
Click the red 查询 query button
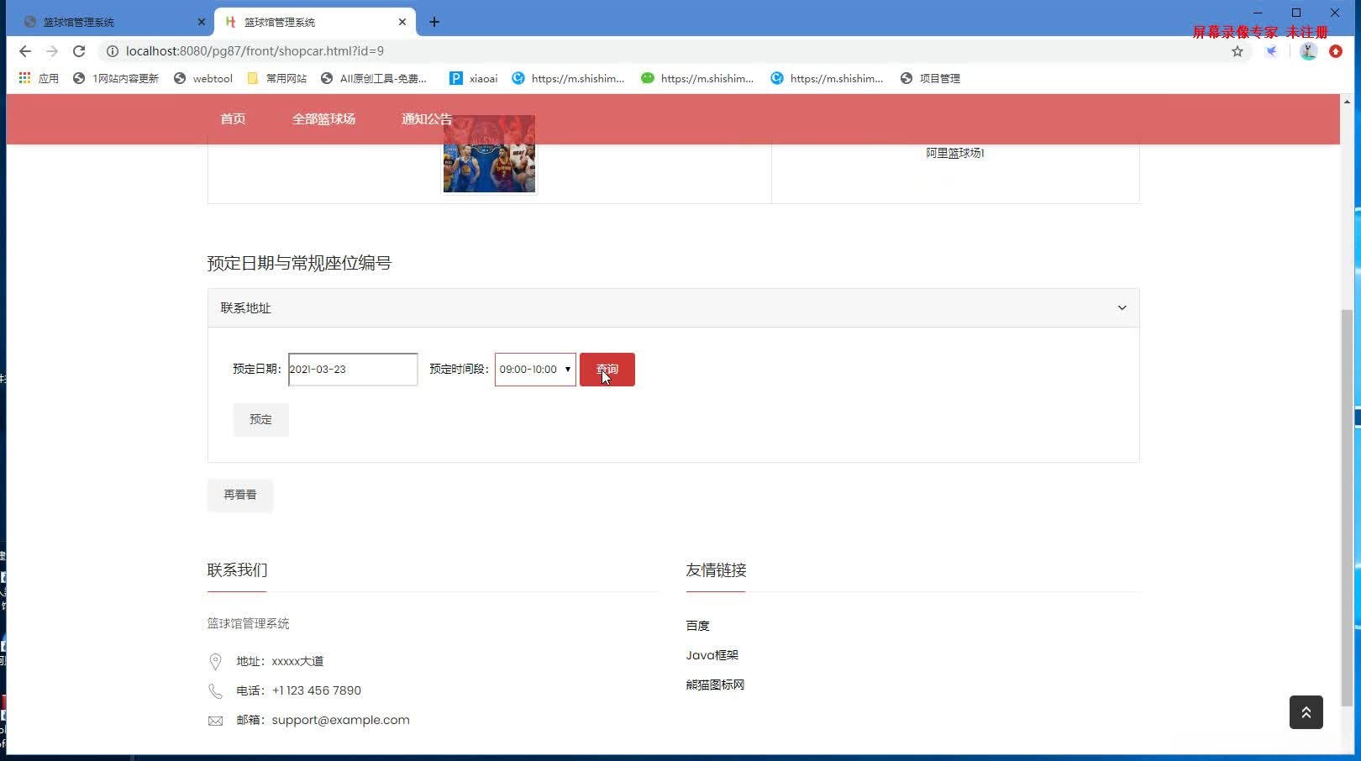tap(607, 370)
